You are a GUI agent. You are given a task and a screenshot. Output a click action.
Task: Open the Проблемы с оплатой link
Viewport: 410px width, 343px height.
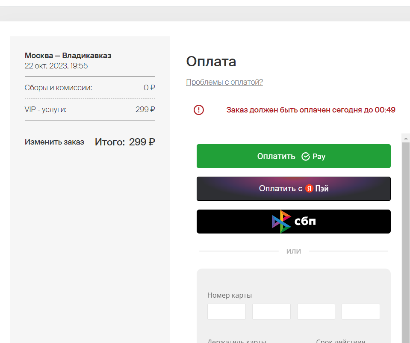pos(224,82)
